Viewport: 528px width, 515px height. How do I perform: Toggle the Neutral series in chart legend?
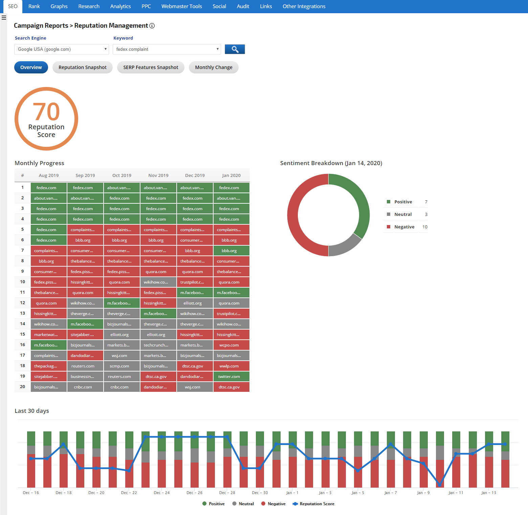point(243,504)
